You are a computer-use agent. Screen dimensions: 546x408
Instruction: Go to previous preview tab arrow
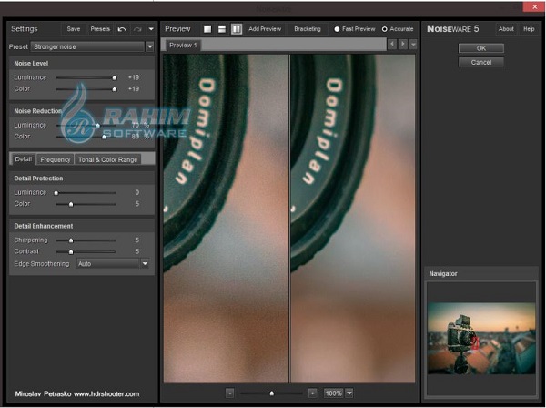[392, 45]
